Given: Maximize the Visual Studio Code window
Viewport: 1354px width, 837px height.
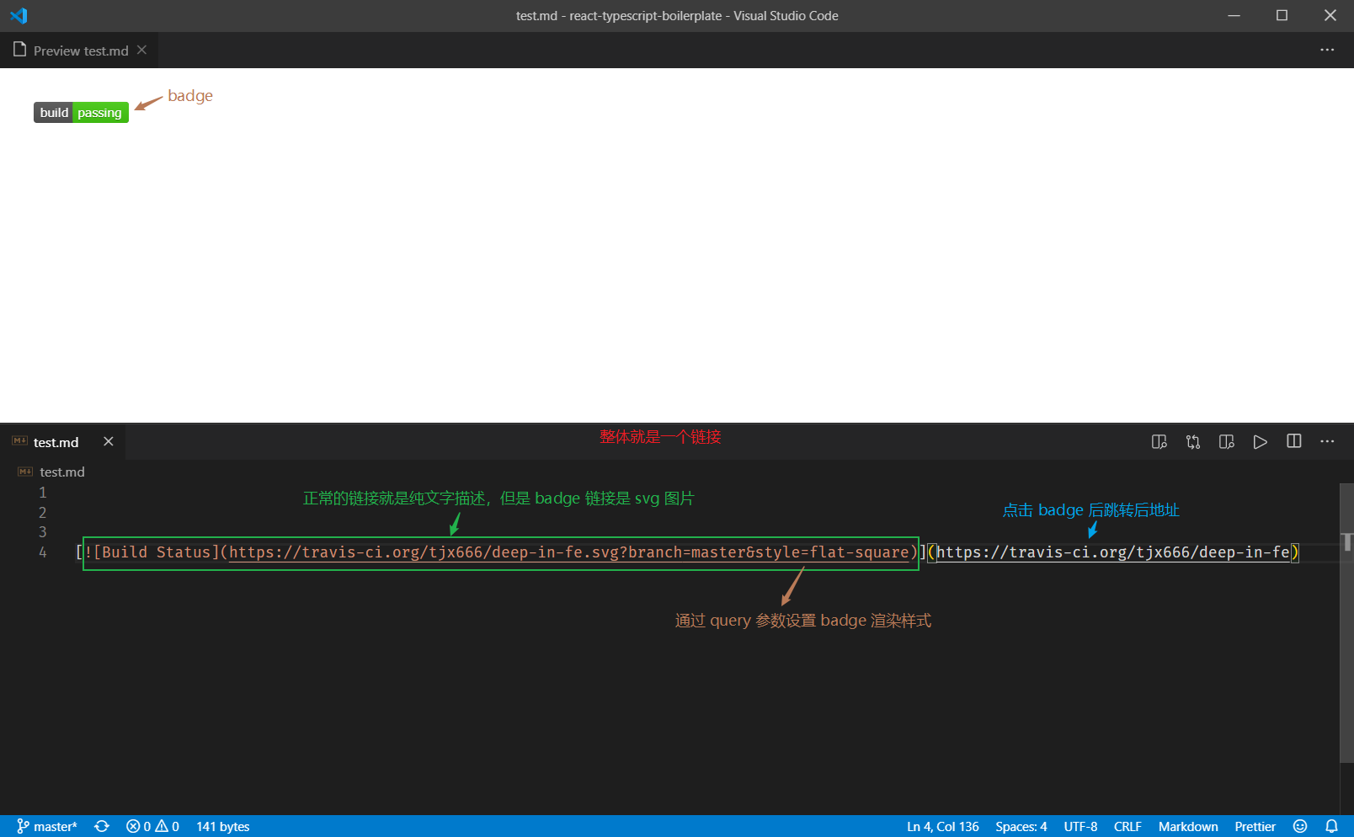Looking at the screenshot, I should (1282, 16).
